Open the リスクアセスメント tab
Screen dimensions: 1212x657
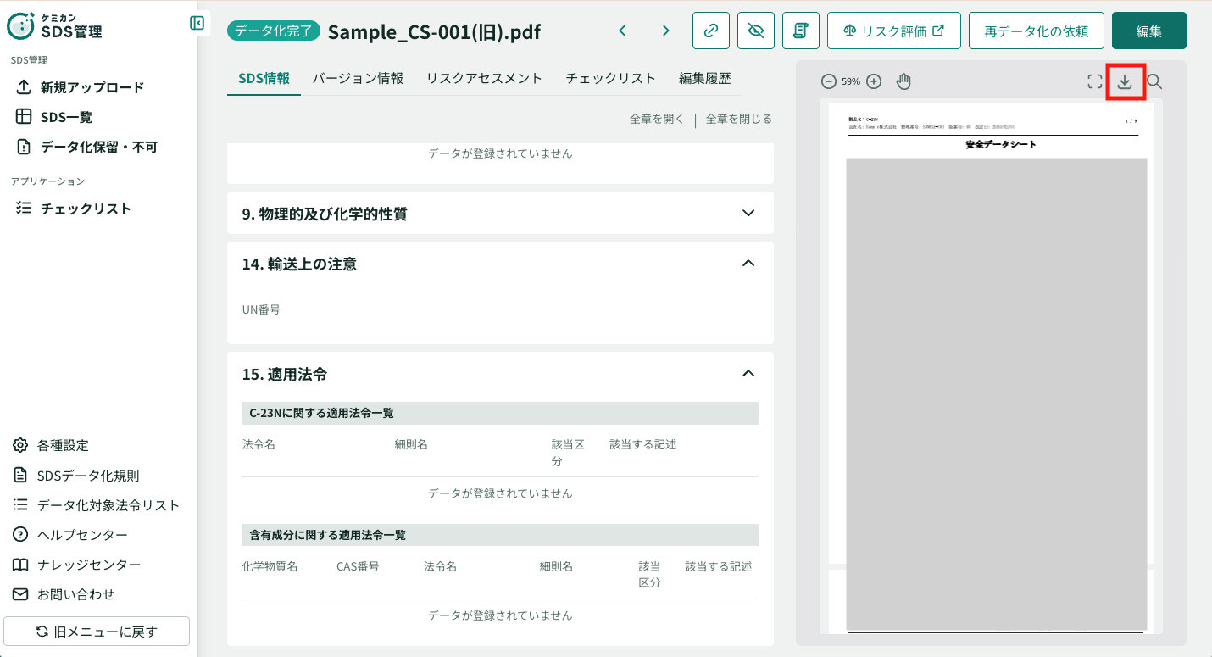484,78
